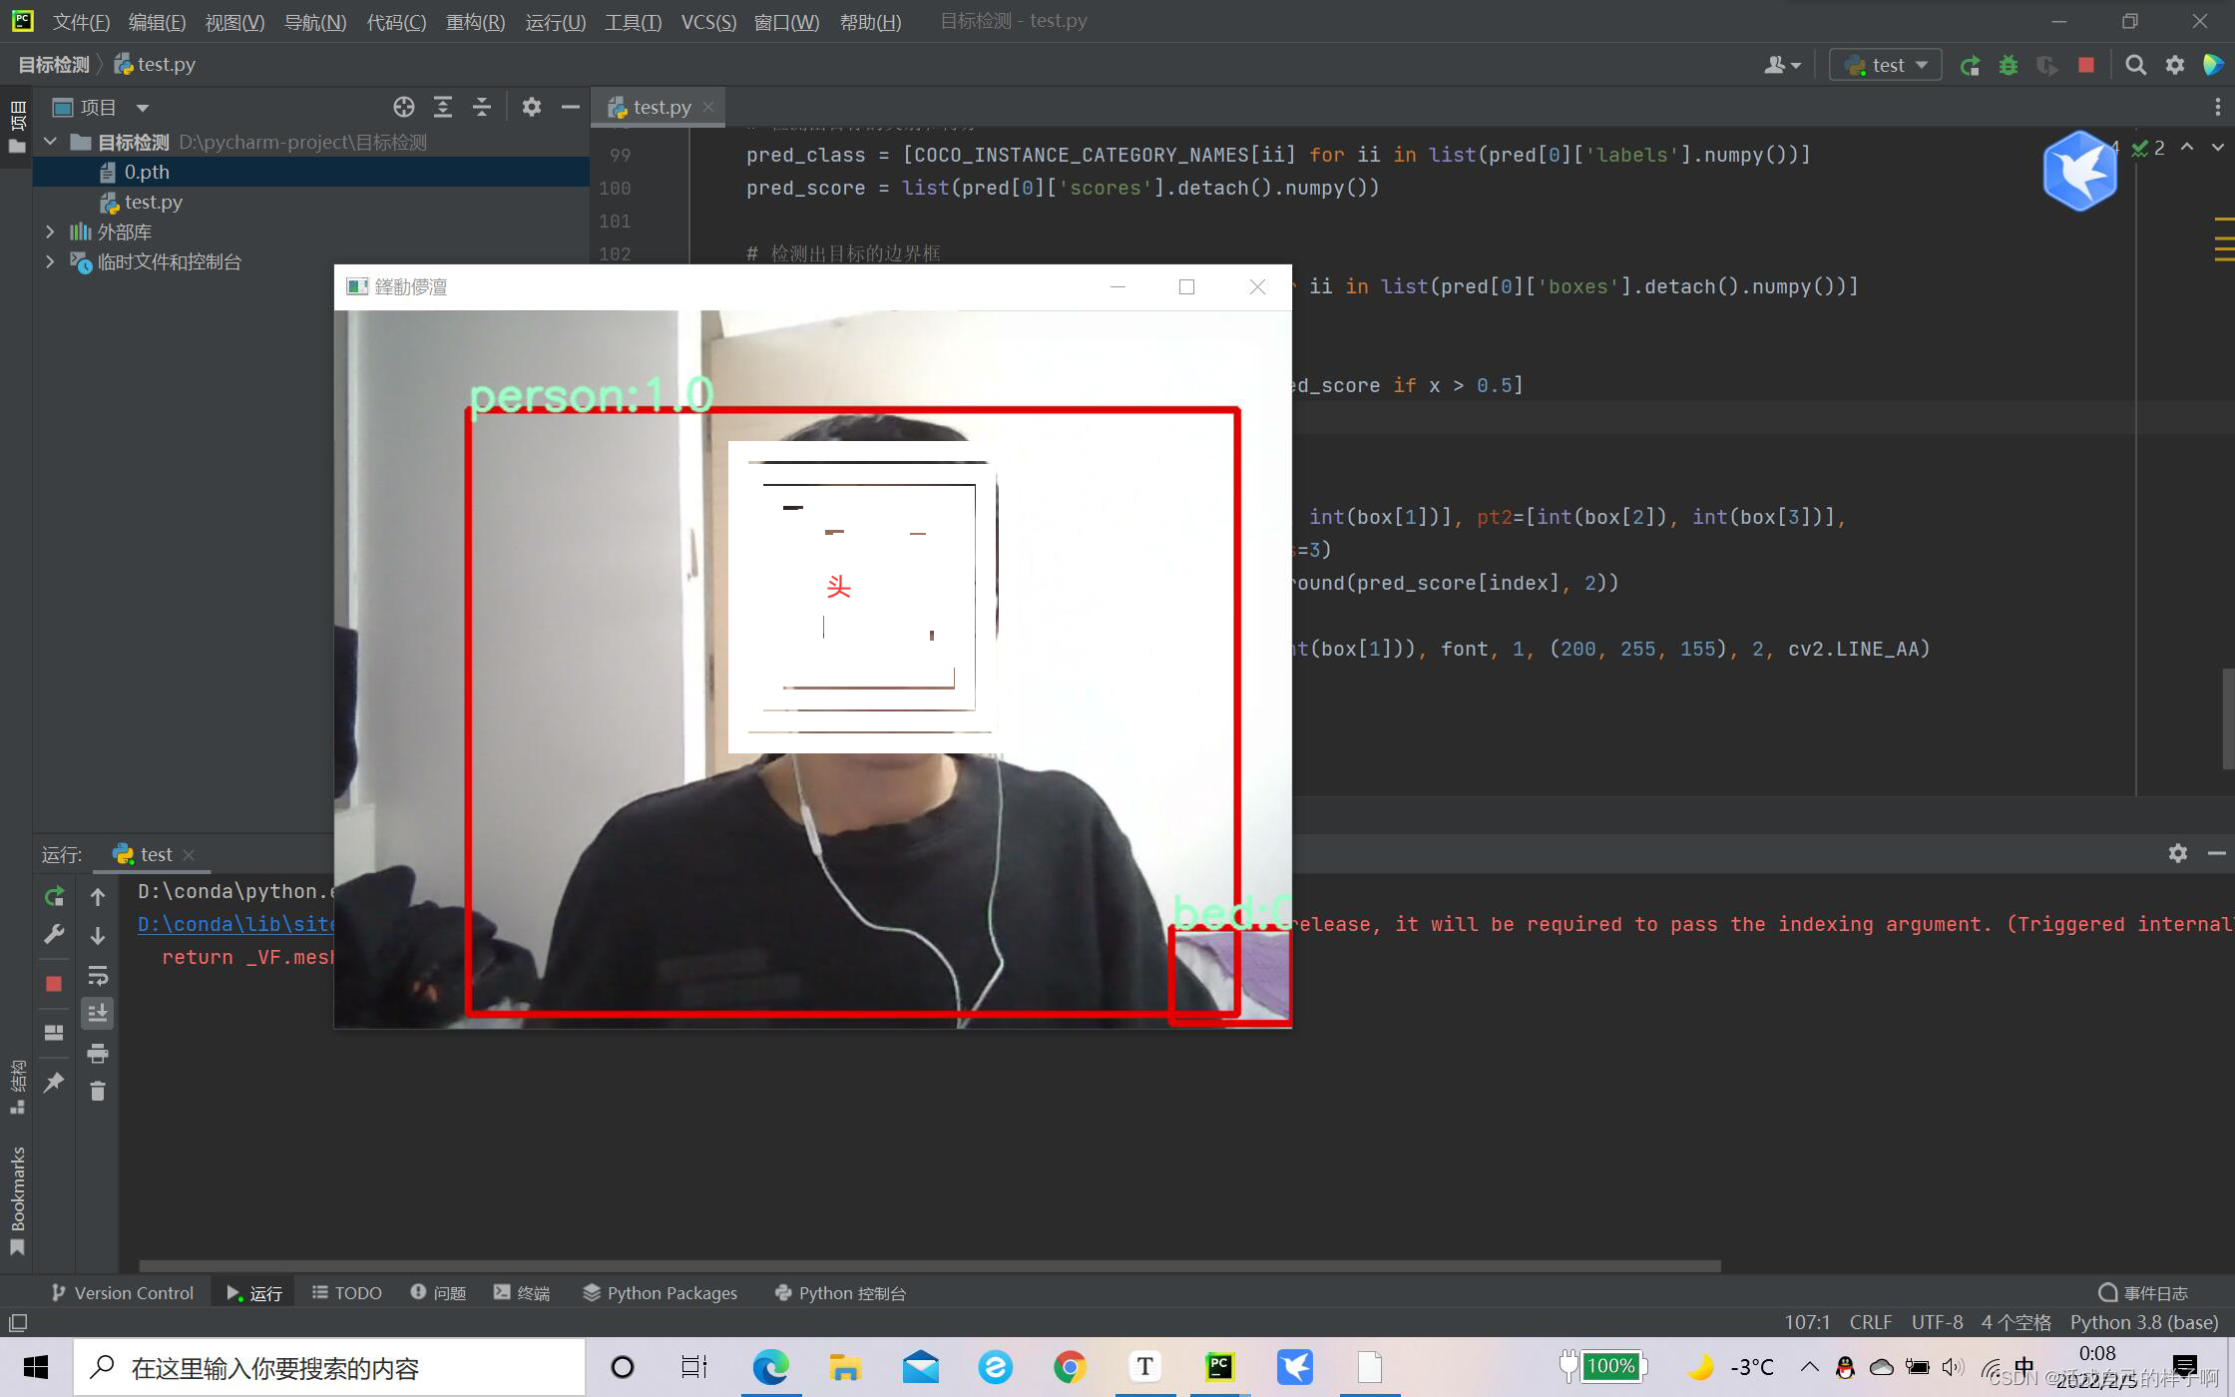Open Search Everywhere with the magnifier icon

point(2135,65)
